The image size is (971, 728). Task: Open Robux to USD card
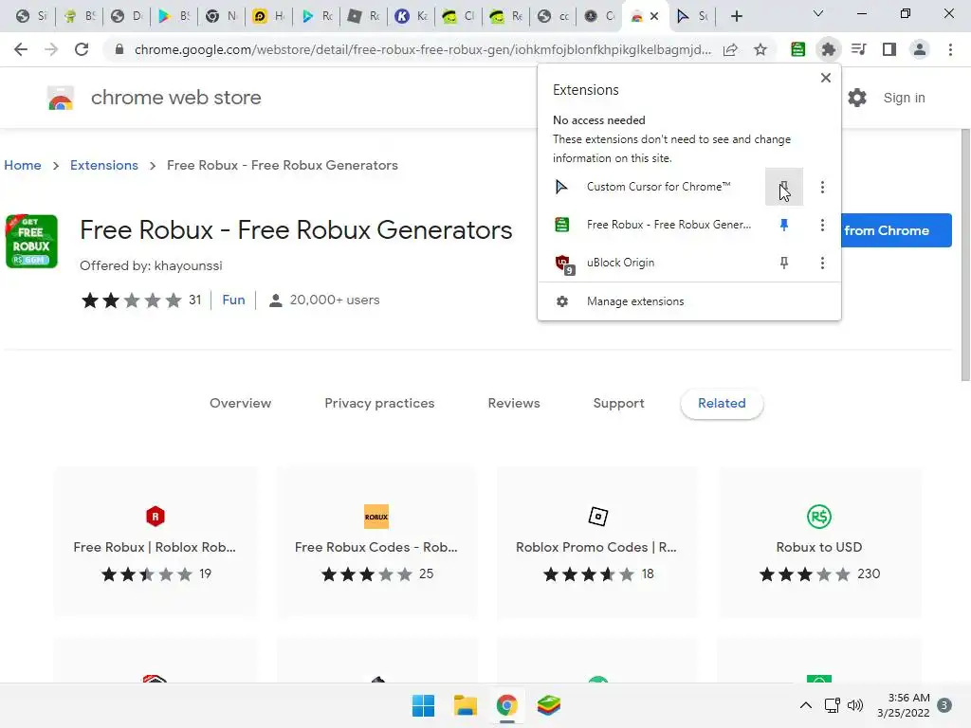click(818, 542)
